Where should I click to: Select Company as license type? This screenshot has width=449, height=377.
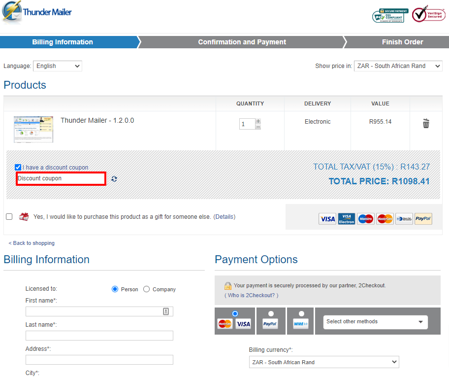[x=146, y=289]
